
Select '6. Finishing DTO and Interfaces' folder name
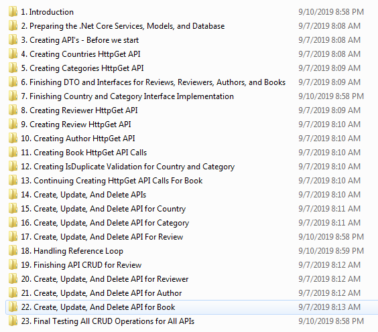point(153,82)
